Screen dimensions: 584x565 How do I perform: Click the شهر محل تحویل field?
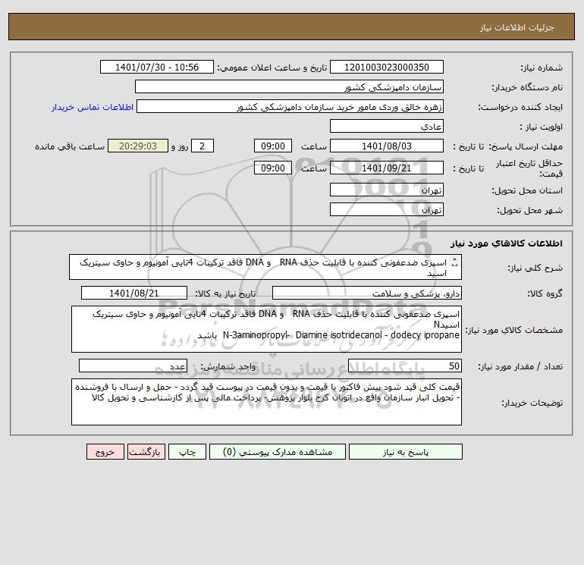pos(387,209)
